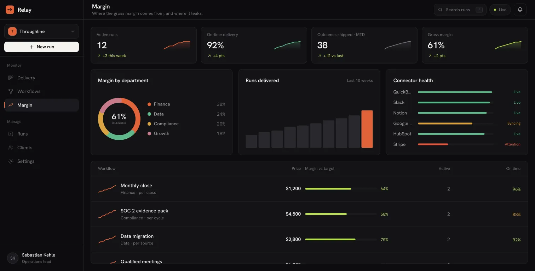Click the Qualified meetings row title

[x=141, y=261]
